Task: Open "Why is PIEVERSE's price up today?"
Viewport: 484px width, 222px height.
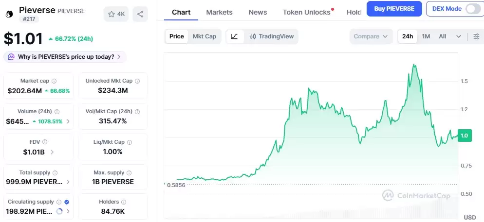Action: [x=65, y=57]
